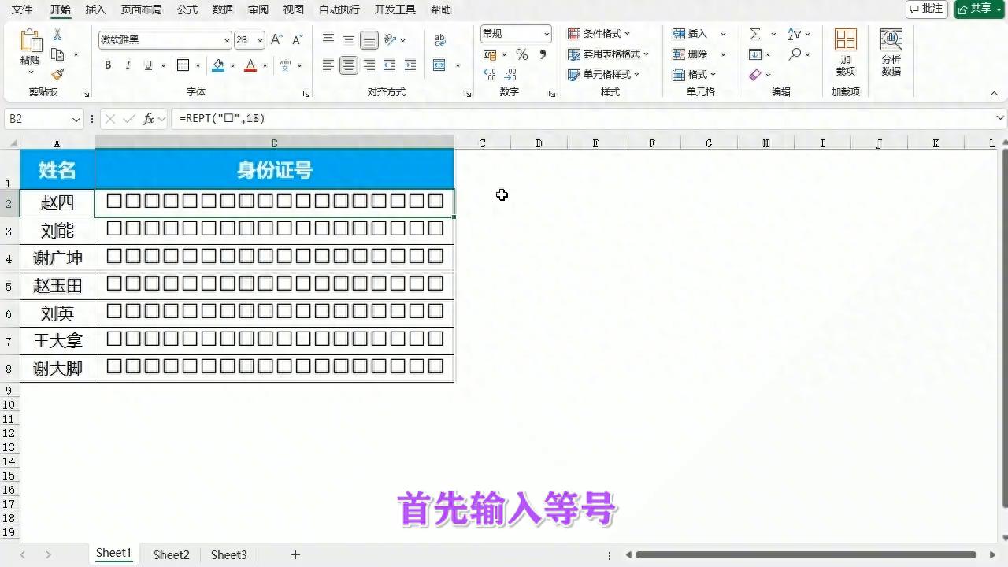The image size is (1008, 567).
Task: Switch to the 插入 ribbon tab
Action: (95, 9)
